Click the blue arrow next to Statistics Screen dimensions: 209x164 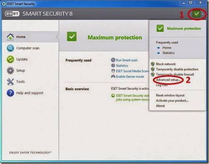point(158,53)
